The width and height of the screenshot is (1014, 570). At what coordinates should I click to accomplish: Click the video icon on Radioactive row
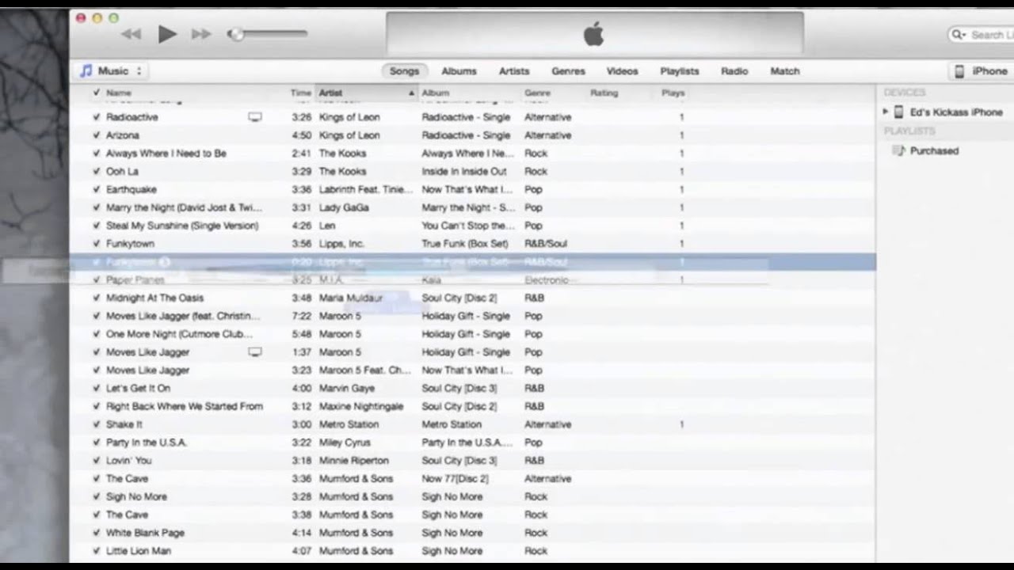254,117
